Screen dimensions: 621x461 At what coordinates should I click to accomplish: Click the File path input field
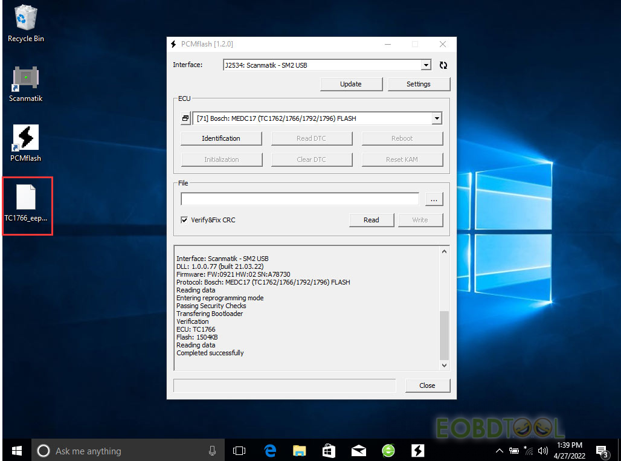300,199
